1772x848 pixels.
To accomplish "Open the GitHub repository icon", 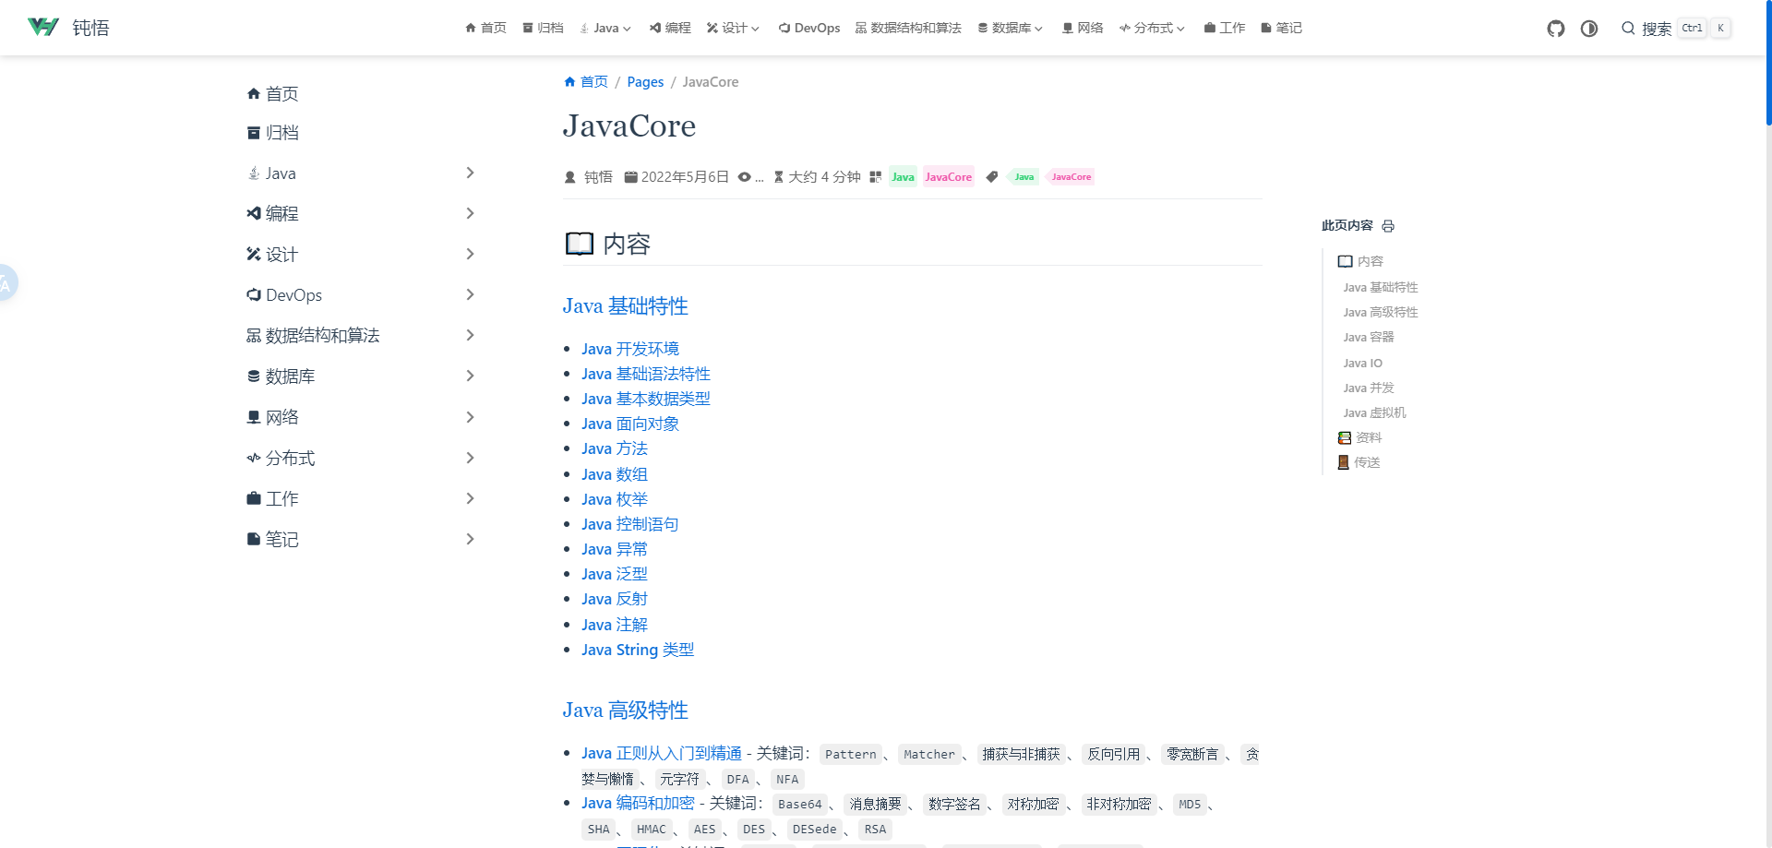I will pos(1556,29).
